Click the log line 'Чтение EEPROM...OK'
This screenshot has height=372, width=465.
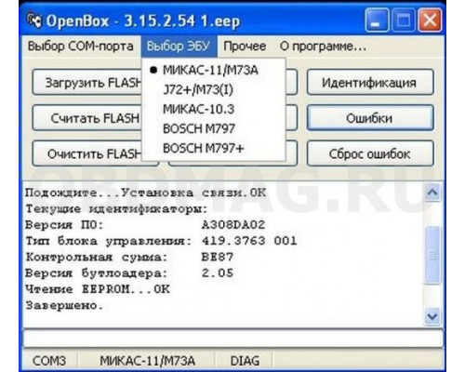click(98, 289)
